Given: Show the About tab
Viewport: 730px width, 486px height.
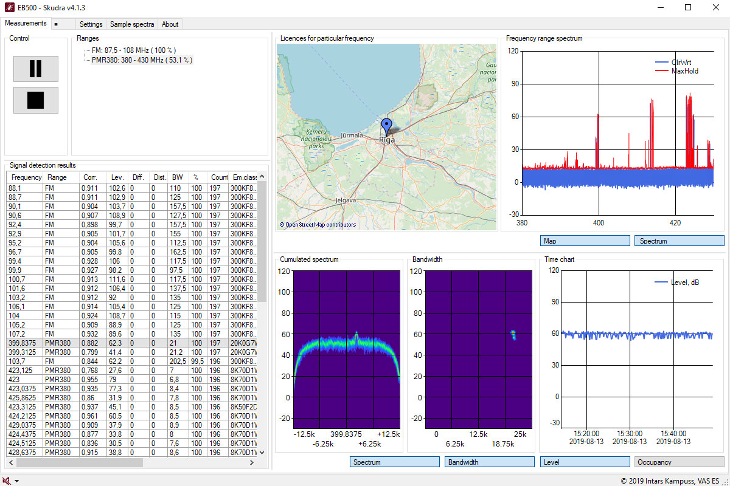Looking at the screenshot, I should 170,24.
